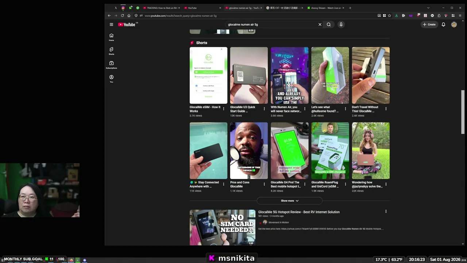The image size is (467, 263).
Task: Open the notifications bell
Action: (x=443, y=24)
